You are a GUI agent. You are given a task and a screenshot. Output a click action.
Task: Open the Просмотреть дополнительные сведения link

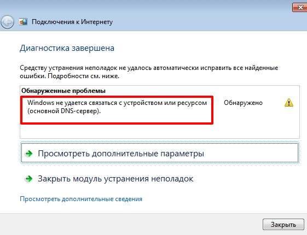coord(81,199)
